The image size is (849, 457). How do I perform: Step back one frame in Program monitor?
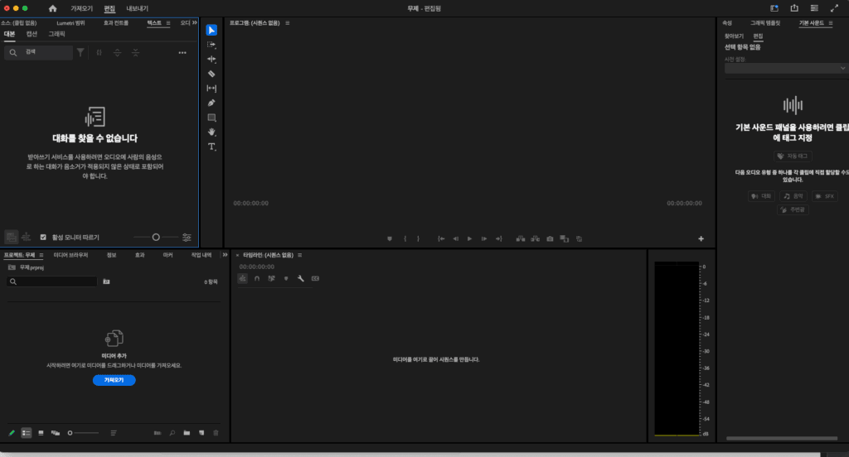[455, 238]
